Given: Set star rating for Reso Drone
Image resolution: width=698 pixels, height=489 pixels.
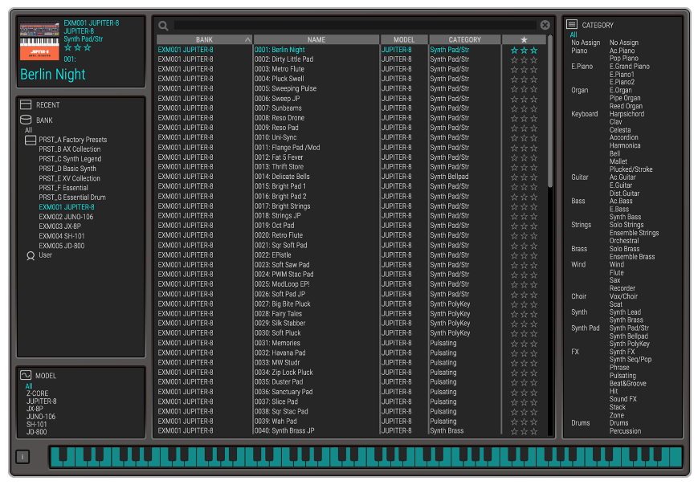Looking at the screenshot, I should coord(524,118).
